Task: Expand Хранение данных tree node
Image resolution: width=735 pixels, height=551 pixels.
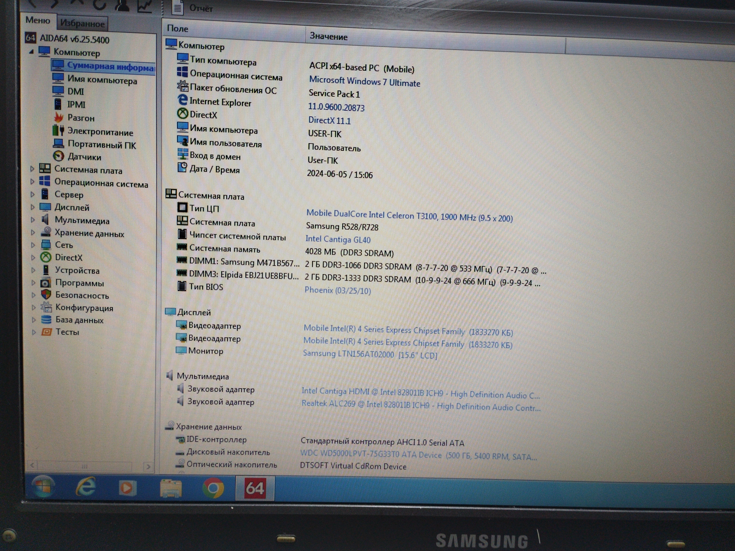Action: [33, 232]
